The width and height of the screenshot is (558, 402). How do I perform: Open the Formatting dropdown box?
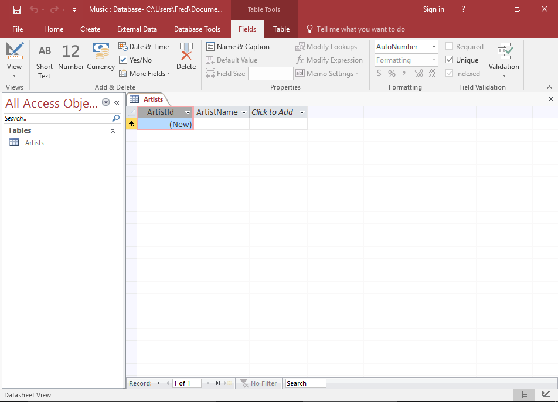(x=406, y=60)
